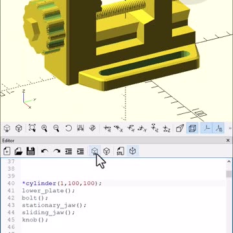Click the highlighted 3D print cube icon

(x=133, y=151)
